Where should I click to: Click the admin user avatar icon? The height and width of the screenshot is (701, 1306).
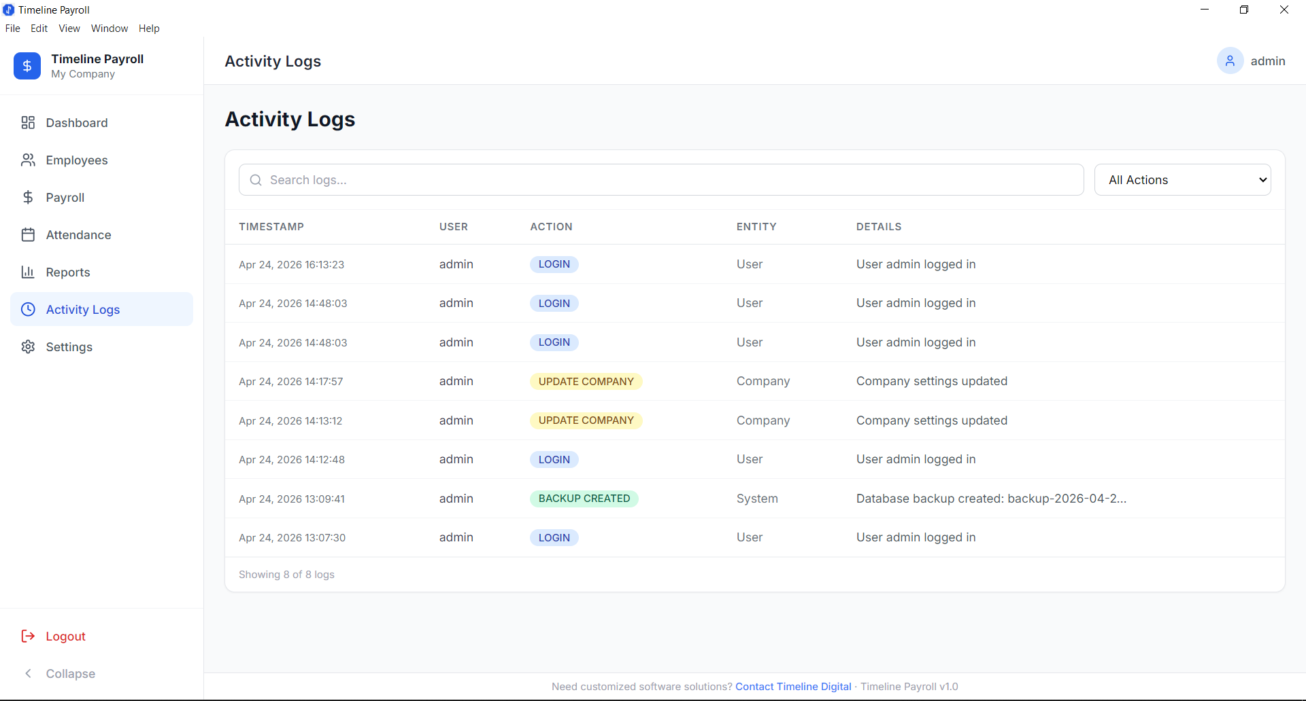[1230, 60]
